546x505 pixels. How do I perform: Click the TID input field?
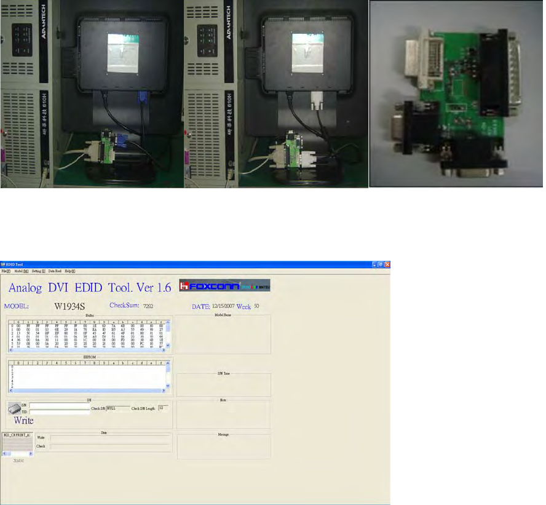60,412
